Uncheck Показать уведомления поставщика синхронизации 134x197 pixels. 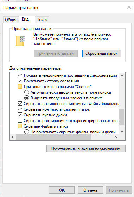[20, 75]
